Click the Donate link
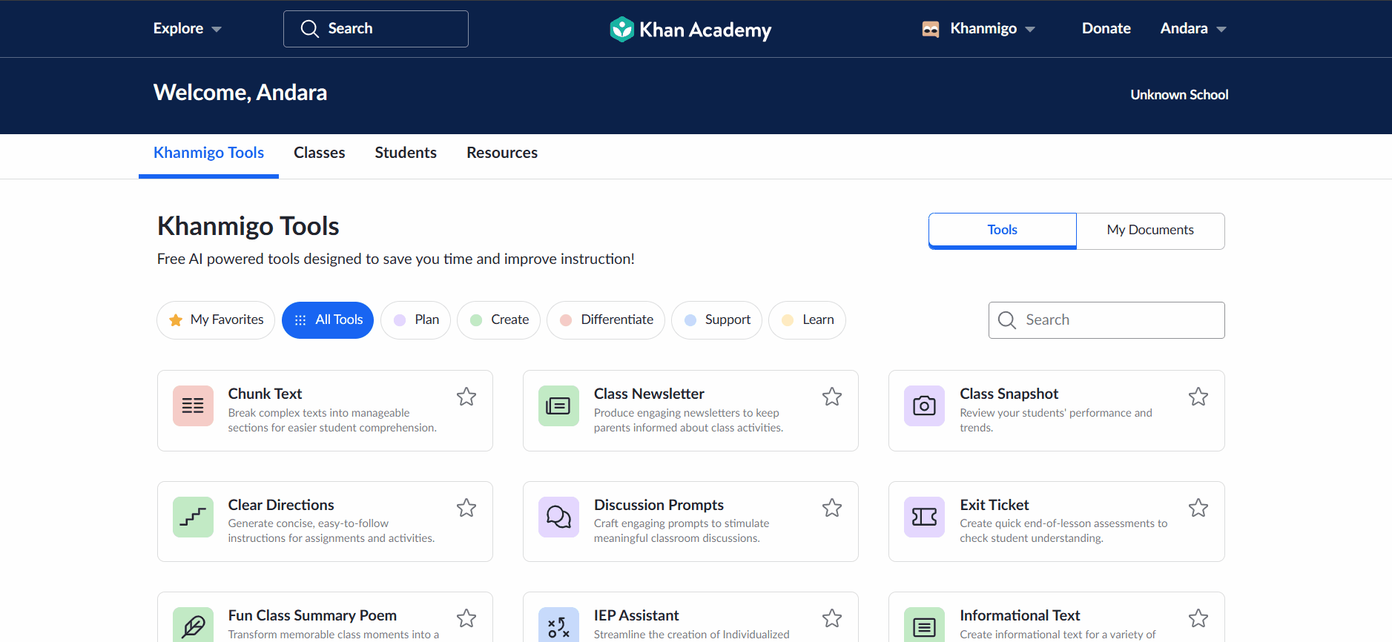 1106,29
